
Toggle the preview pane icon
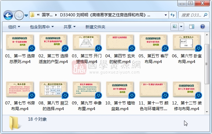[192, 27]
